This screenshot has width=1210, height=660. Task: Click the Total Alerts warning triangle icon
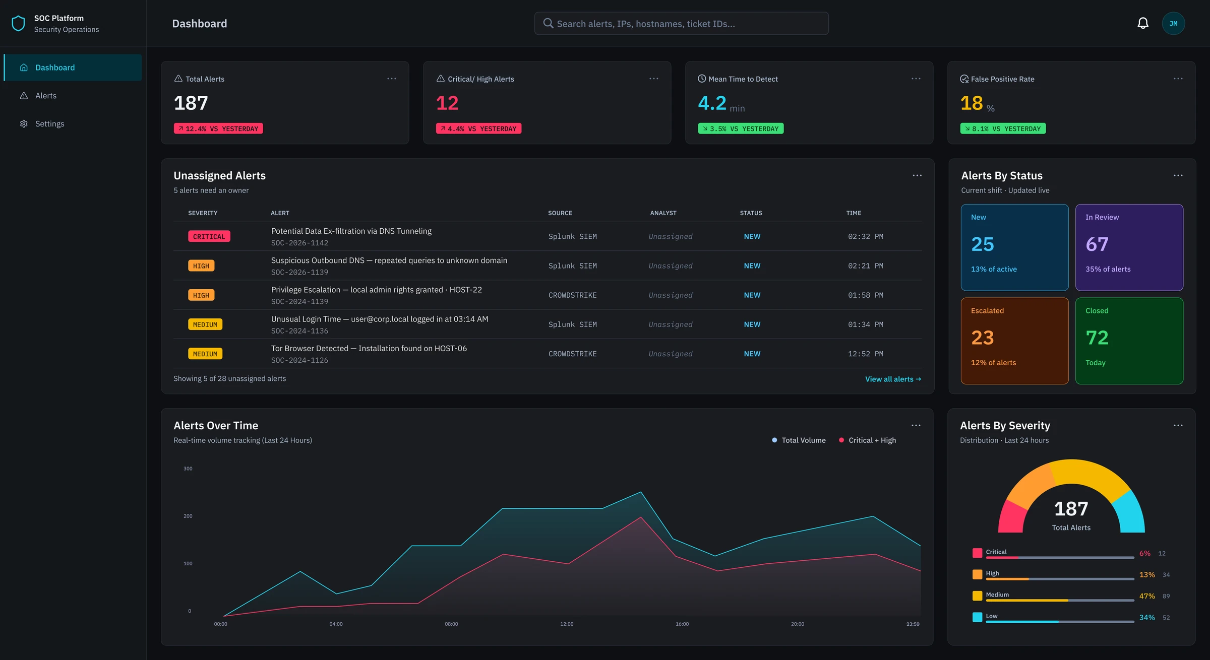click(178, 79)
